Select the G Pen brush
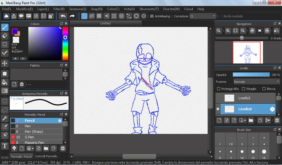Viewport: 282px width, 165px height. point(36,137)
